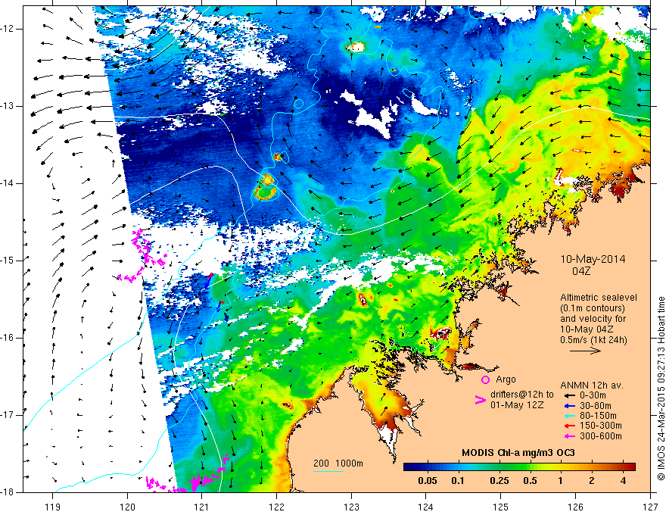Click the latitude axis label -12

tap(8, 29)
